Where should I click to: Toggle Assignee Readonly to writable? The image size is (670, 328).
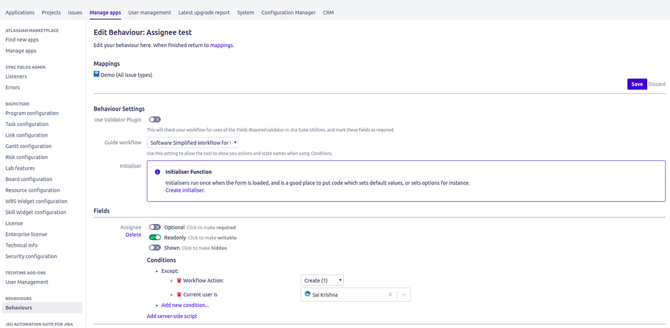[x=155, y=237]
